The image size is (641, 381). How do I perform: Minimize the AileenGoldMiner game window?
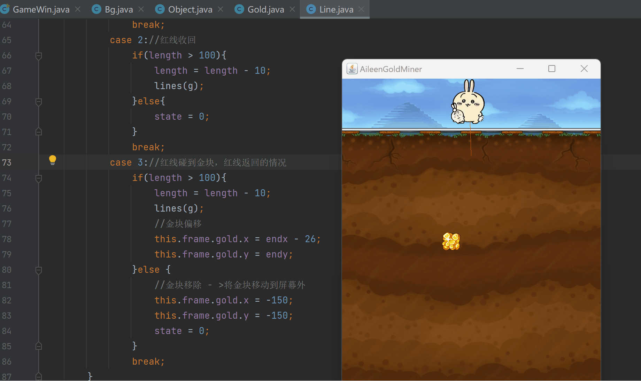520,69
